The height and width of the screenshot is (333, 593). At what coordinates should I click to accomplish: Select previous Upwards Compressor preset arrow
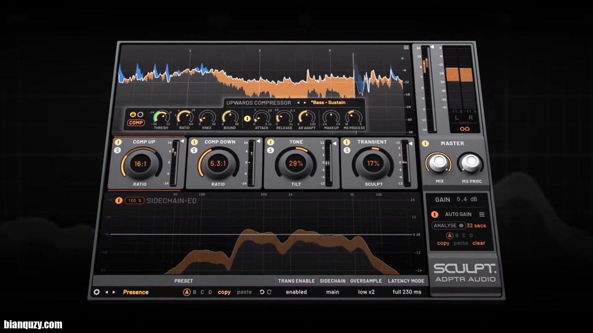click(298, 103)
